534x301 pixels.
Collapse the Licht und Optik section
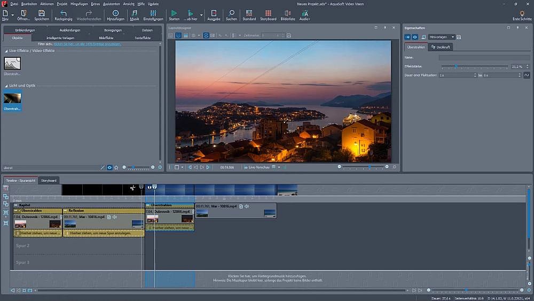coord(6,86)
